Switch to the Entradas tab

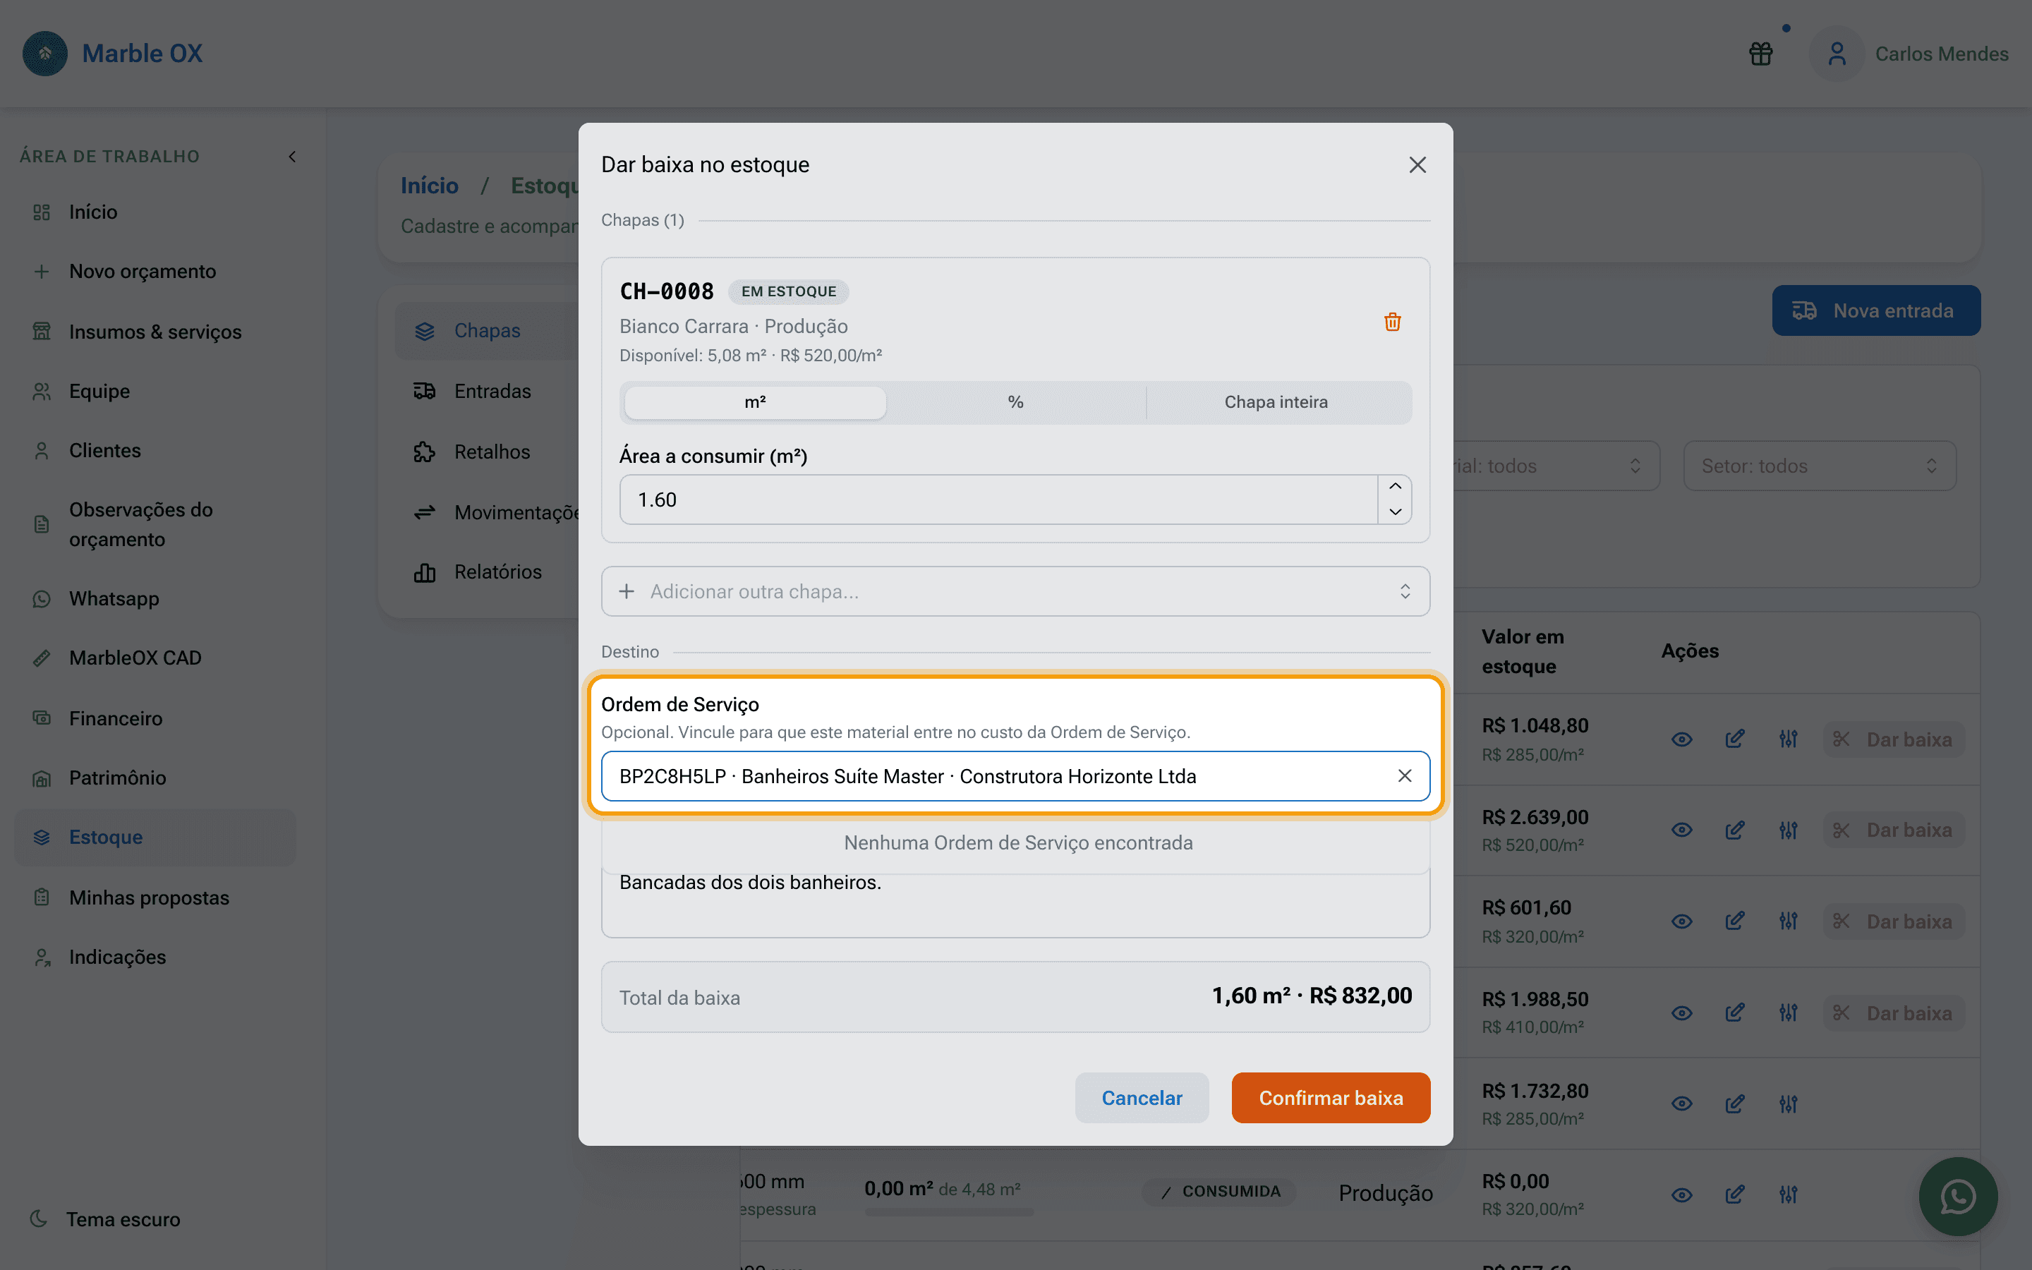487,392
